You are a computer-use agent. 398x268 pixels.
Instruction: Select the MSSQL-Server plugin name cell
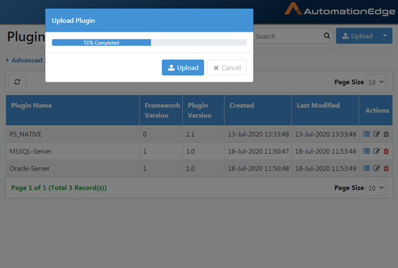[x=73, y=151]
